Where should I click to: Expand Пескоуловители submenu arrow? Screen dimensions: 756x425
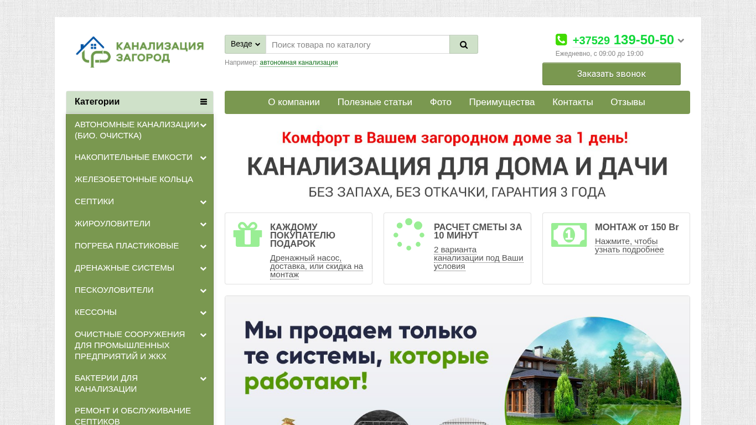(204, 291)
